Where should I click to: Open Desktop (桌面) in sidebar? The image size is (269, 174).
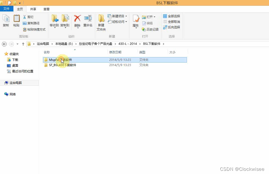tap(13, 65)
